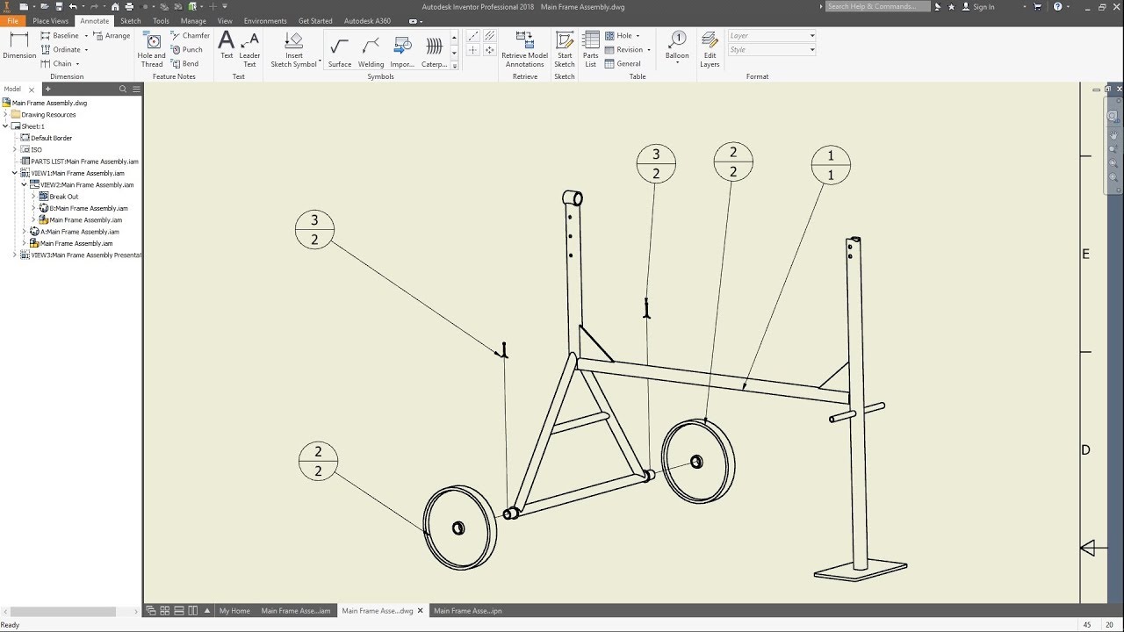Click inside the Search Help field
1124x632 pixels.
coord(877,6)
